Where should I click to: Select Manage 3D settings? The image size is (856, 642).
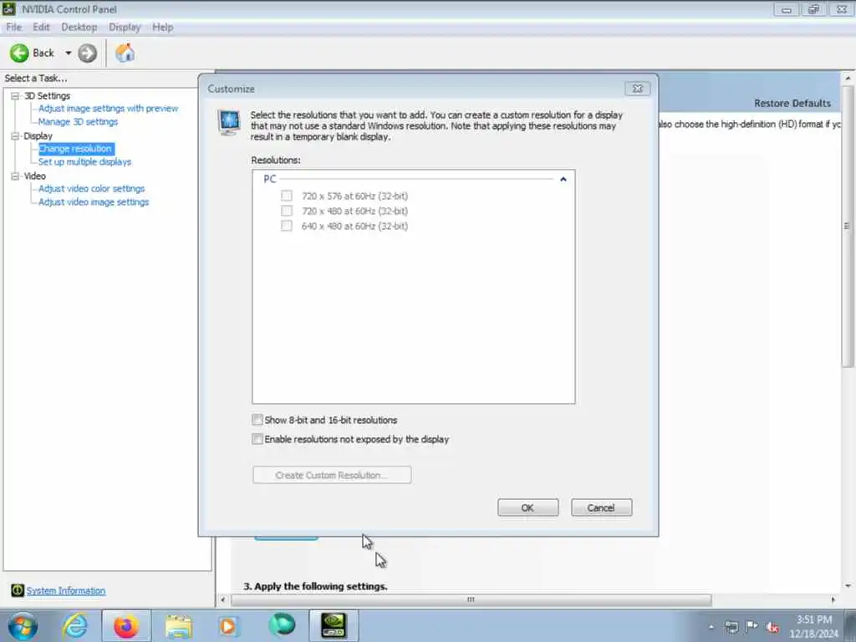(78, 122)
